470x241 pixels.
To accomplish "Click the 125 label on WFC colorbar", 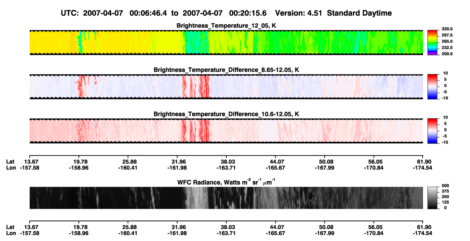I will point(445,202).
